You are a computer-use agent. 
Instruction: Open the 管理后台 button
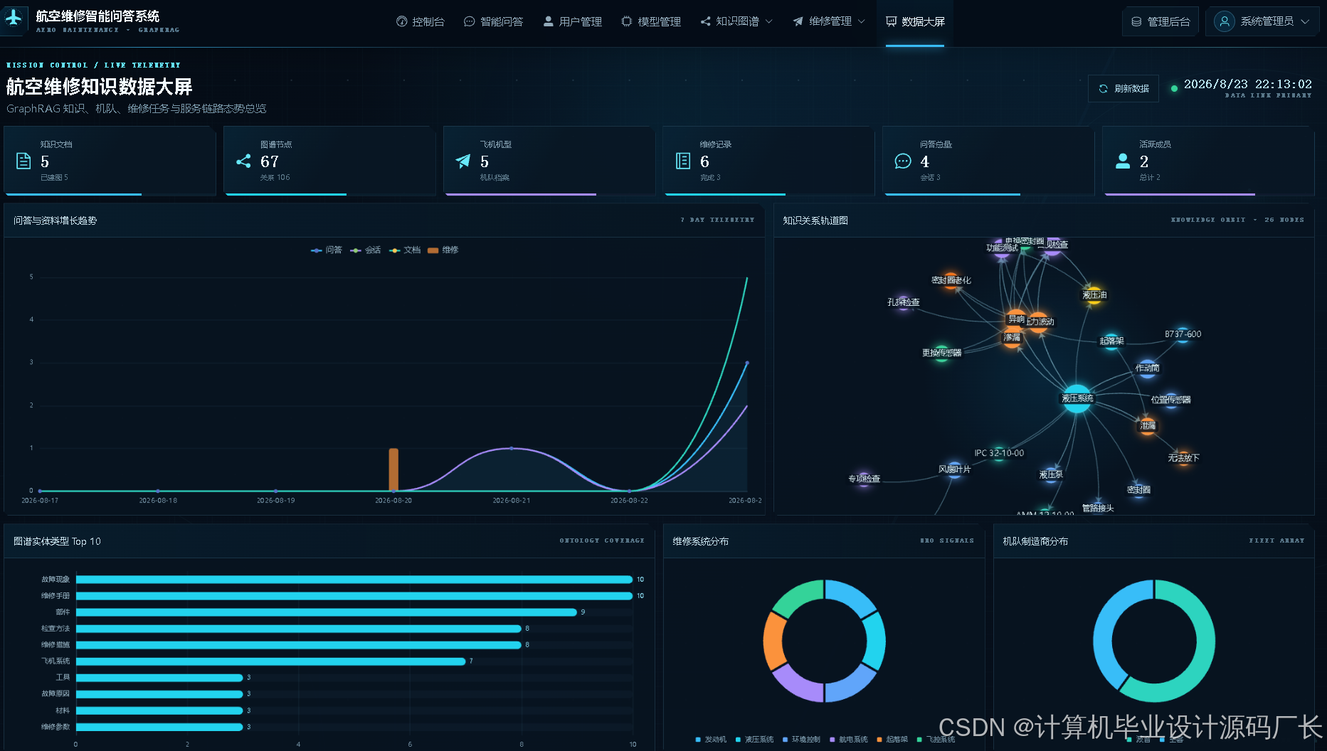click(1161, 21)
